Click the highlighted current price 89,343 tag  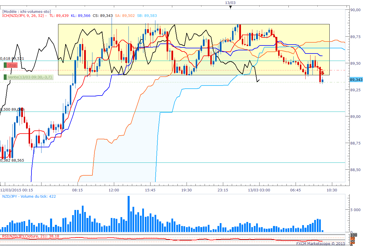click(x=356, y=80)
